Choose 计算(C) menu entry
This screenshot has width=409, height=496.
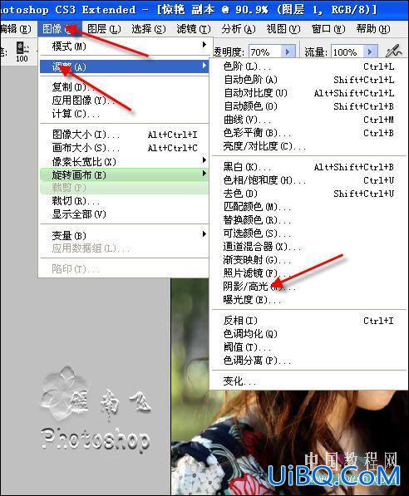coord(124,114)
